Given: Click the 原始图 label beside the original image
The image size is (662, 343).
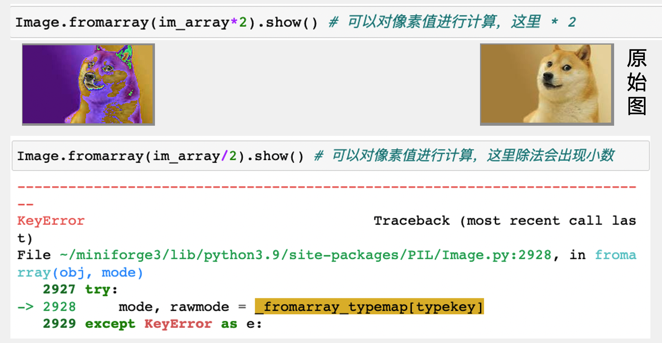Looking at the screenshot, I should pos(636,82).
